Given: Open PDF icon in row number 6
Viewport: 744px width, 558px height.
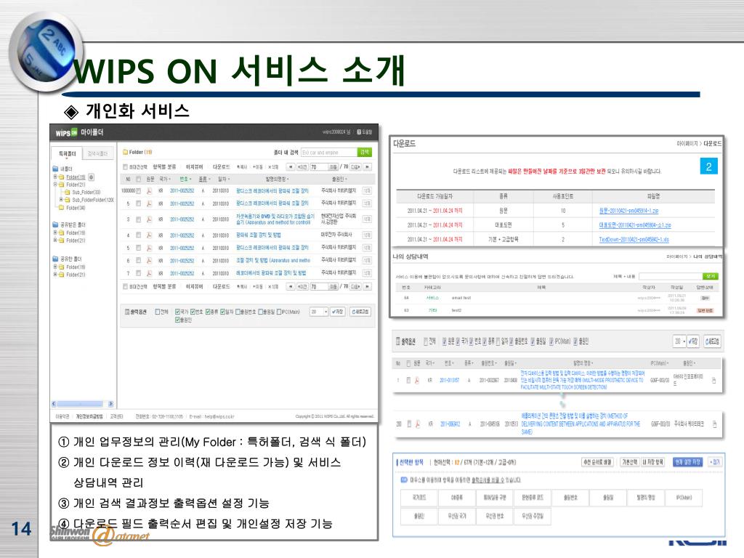Looking at the screenshot, I should [149, 261].
